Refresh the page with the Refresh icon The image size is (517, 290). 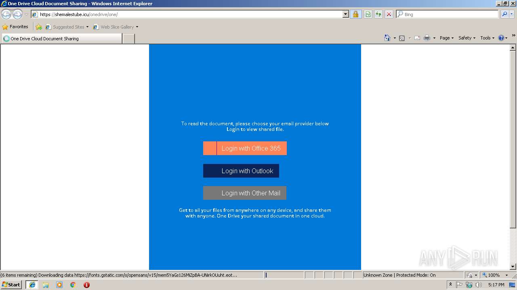tap(378, 14)
